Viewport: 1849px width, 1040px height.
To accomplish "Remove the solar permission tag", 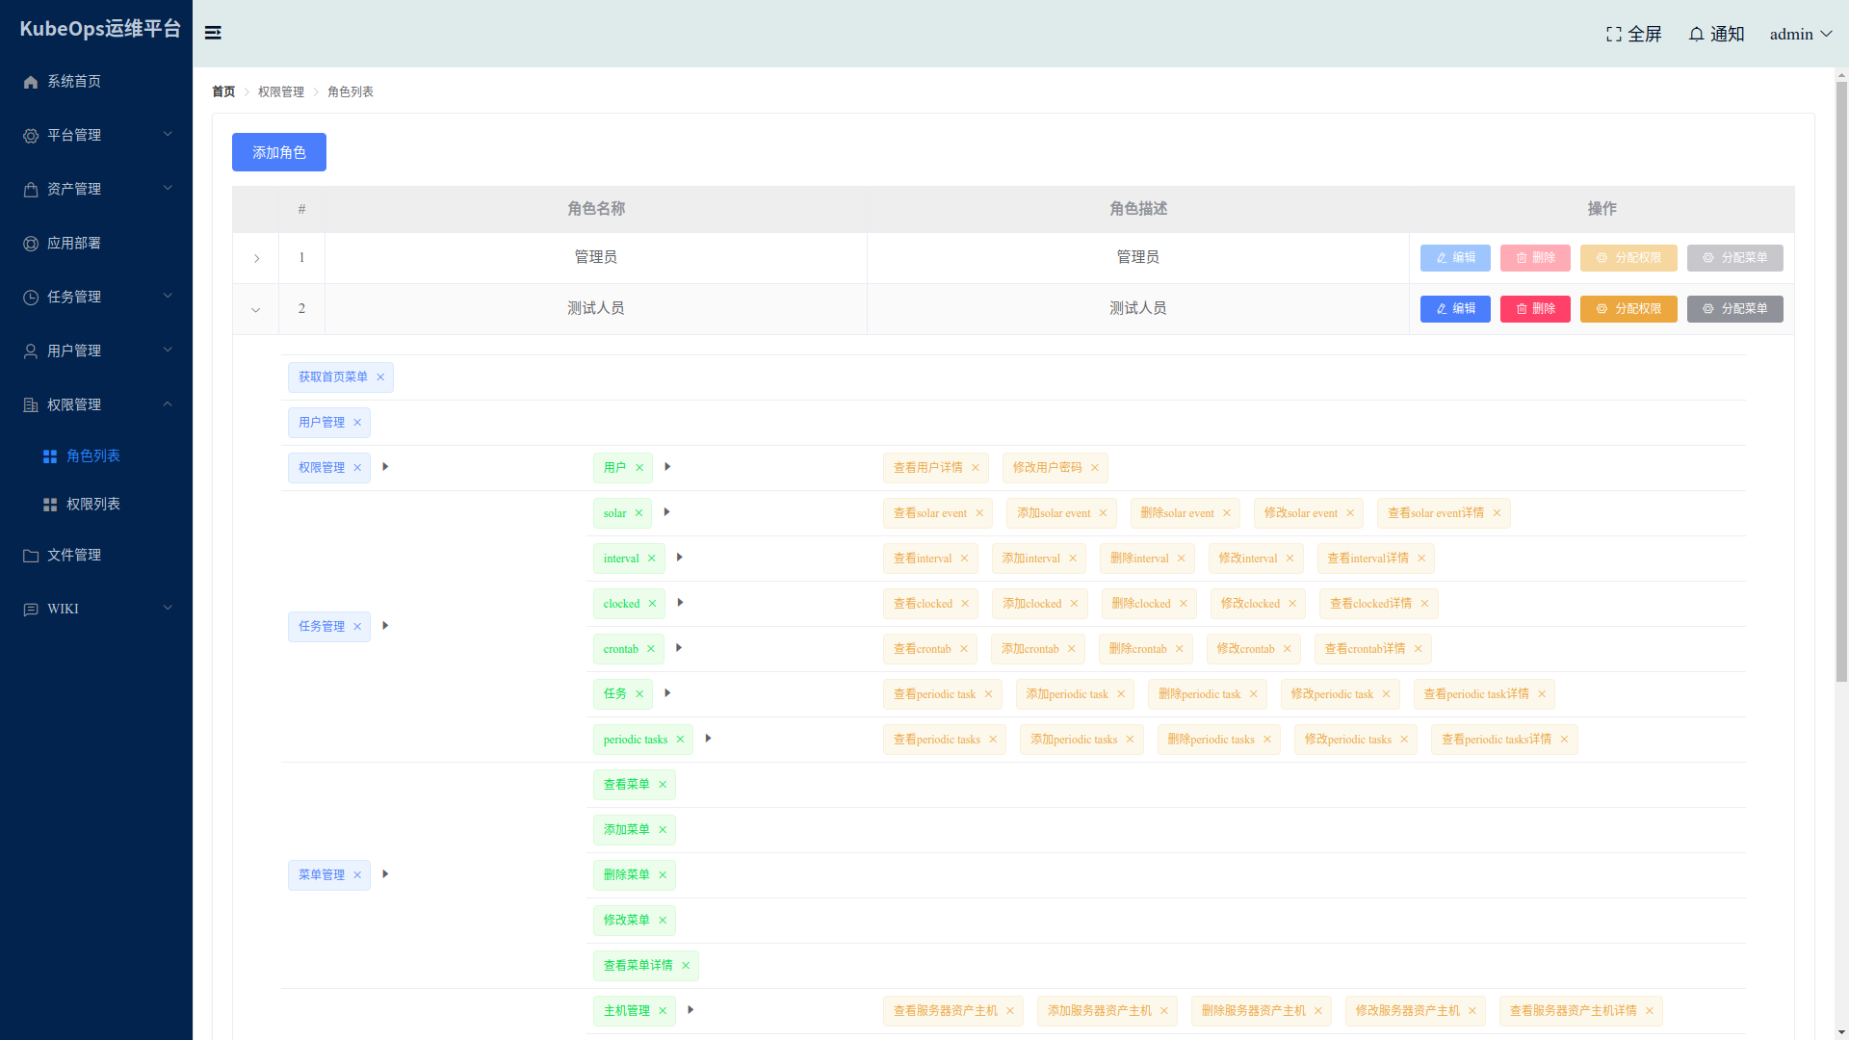I will click(638, 513).
